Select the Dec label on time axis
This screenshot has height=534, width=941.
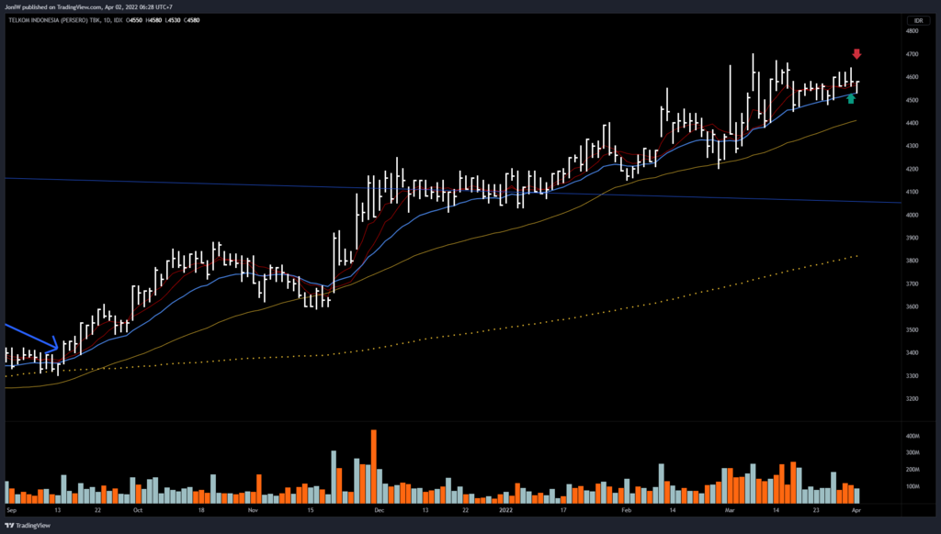click(x=379, y=507)
